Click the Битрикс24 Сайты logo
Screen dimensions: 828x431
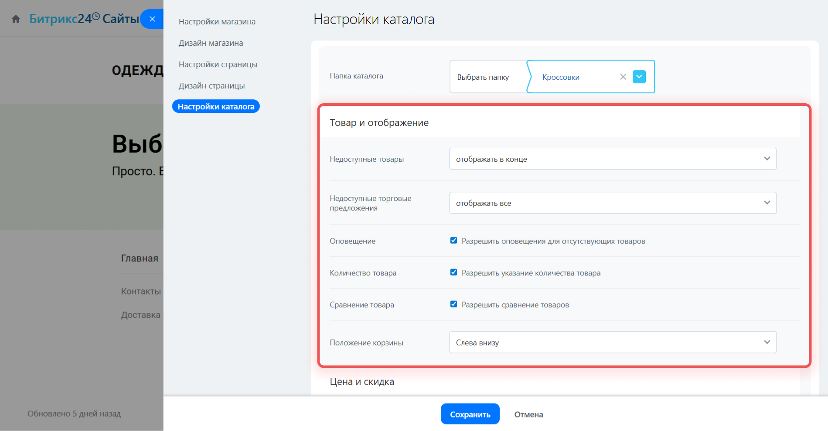pyautogui.click(x=84, y=19)
